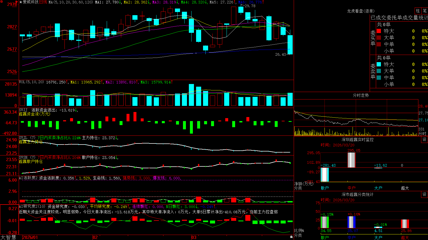Viewport: 428px width, 240px height.
Task: Open 设 settings for 深圳超赢实时监控
Action: pos(425,139)
